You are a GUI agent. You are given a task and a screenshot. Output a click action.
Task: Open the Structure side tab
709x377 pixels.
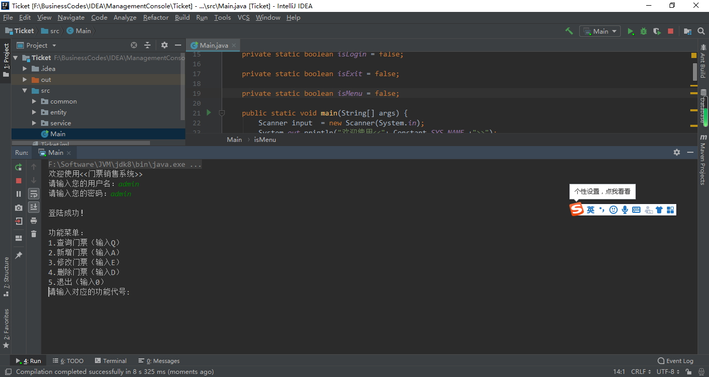pyautogui.click(x=6, y=277)
